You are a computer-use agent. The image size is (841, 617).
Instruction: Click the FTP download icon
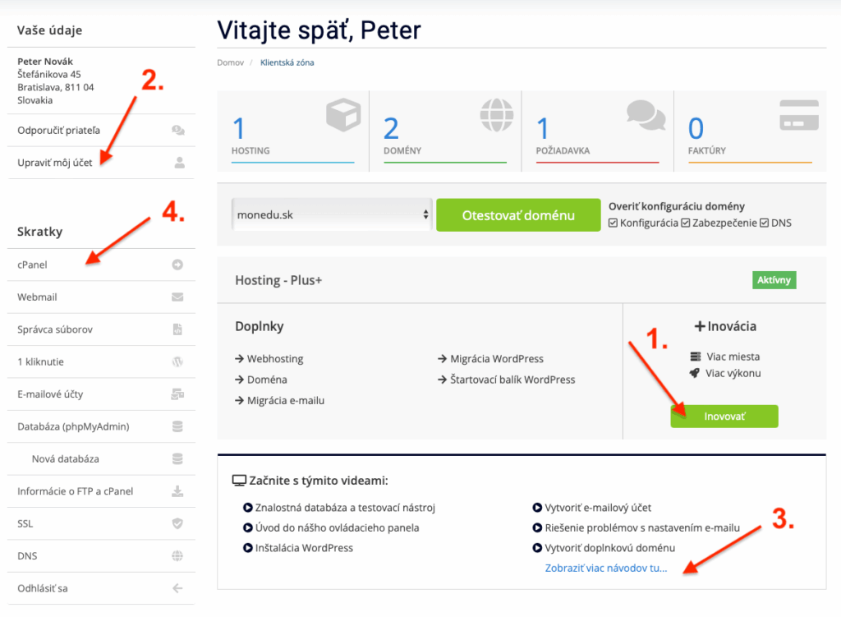[x=177, y=491]
